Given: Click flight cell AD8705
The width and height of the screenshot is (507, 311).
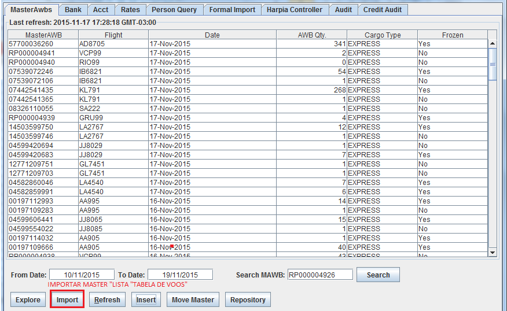Looking at the screenshot, I should tap(113, 43).
